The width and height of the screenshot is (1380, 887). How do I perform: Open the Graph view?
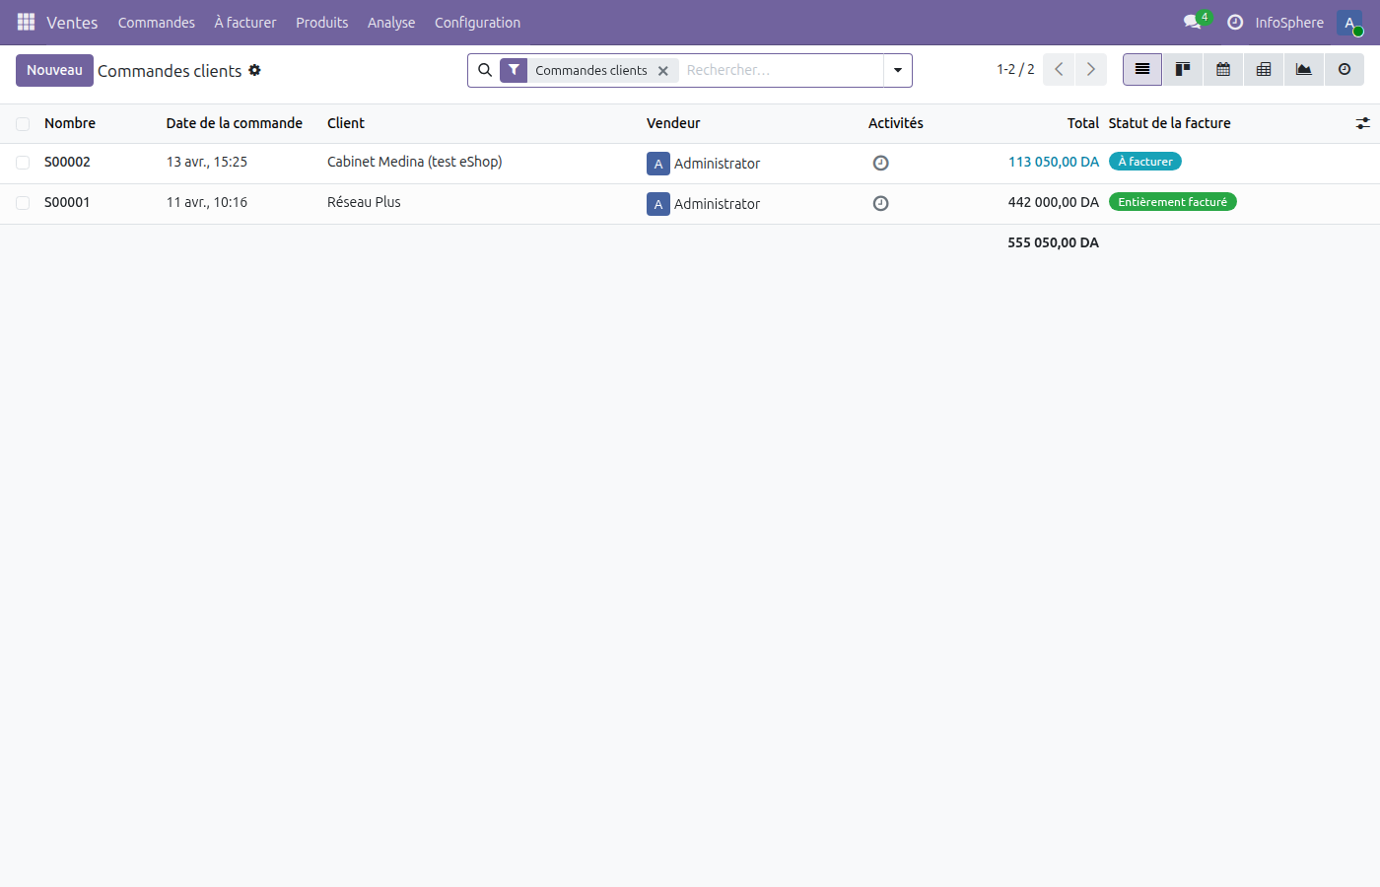coord(1303,69)
